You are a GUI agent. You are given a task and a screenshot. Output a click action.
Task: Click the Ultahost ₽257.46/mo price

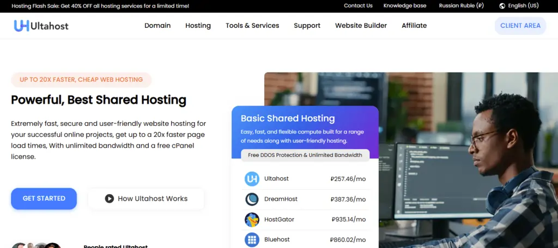[x=348, y=179]
